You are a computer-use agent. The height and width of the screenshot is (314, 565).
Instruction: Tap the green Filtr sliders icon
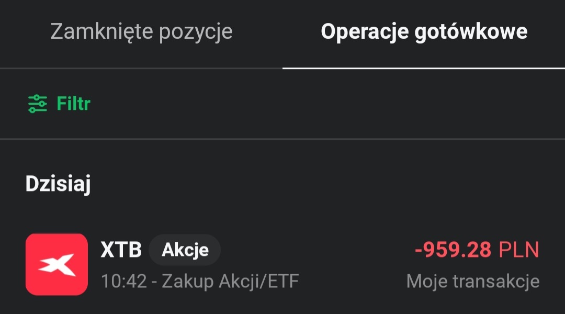(x=37, y=104)
